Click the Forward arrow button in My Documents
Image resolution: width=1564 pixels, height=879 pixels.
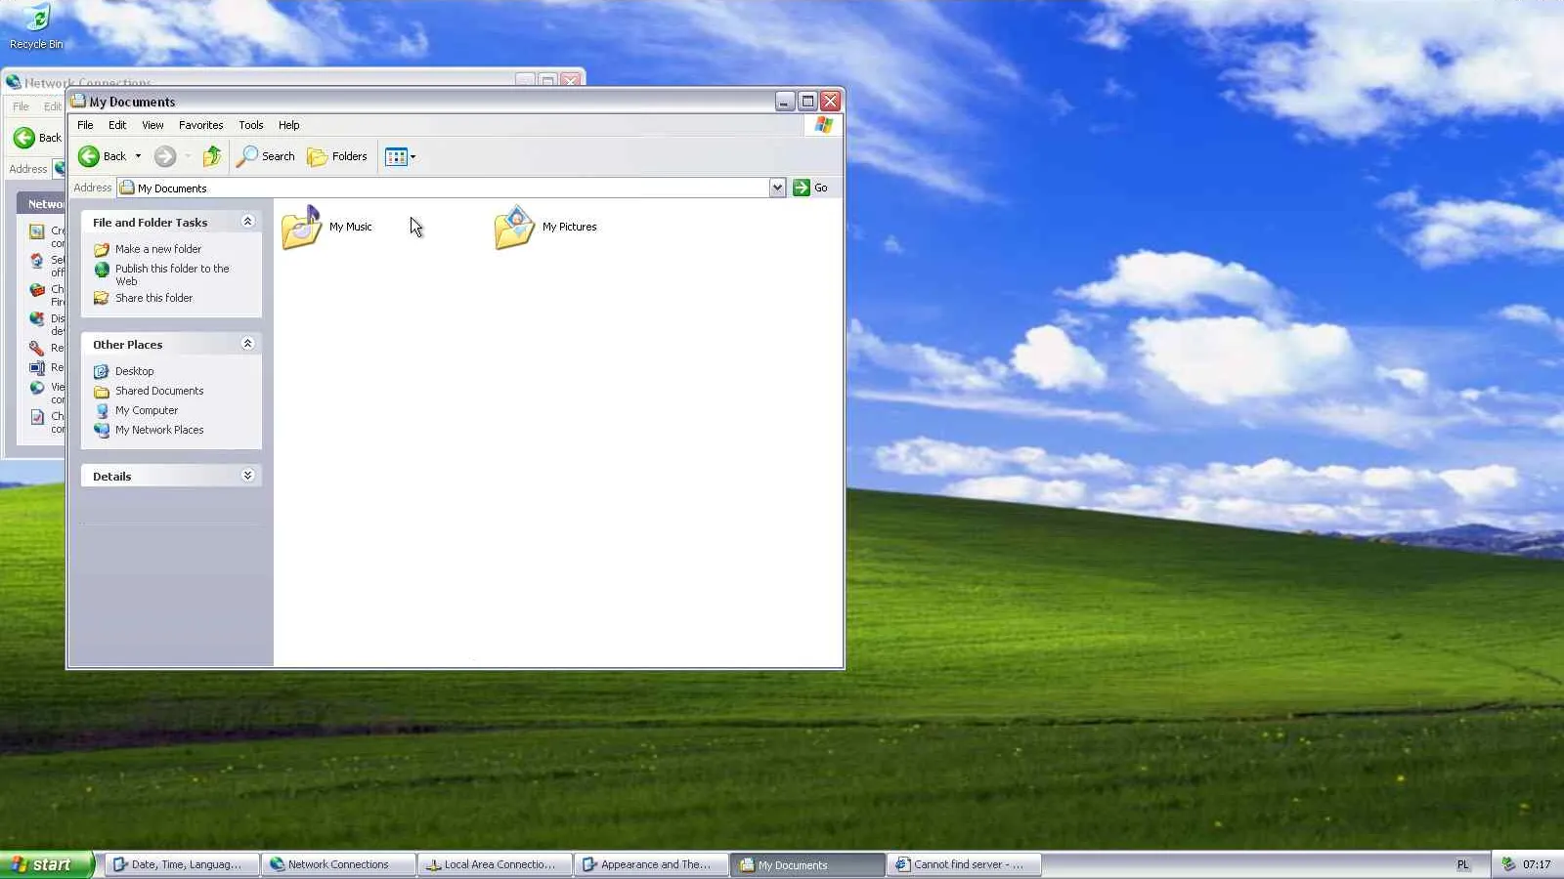pos(165,156)
